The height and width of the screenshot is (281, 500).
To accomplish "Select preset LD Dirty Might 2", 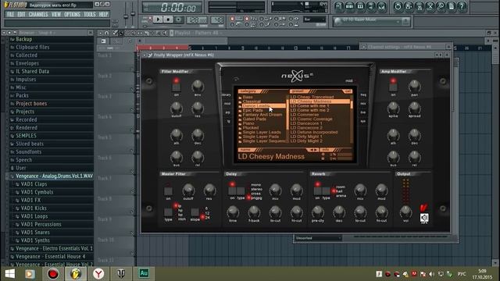I will pos(306,140).
